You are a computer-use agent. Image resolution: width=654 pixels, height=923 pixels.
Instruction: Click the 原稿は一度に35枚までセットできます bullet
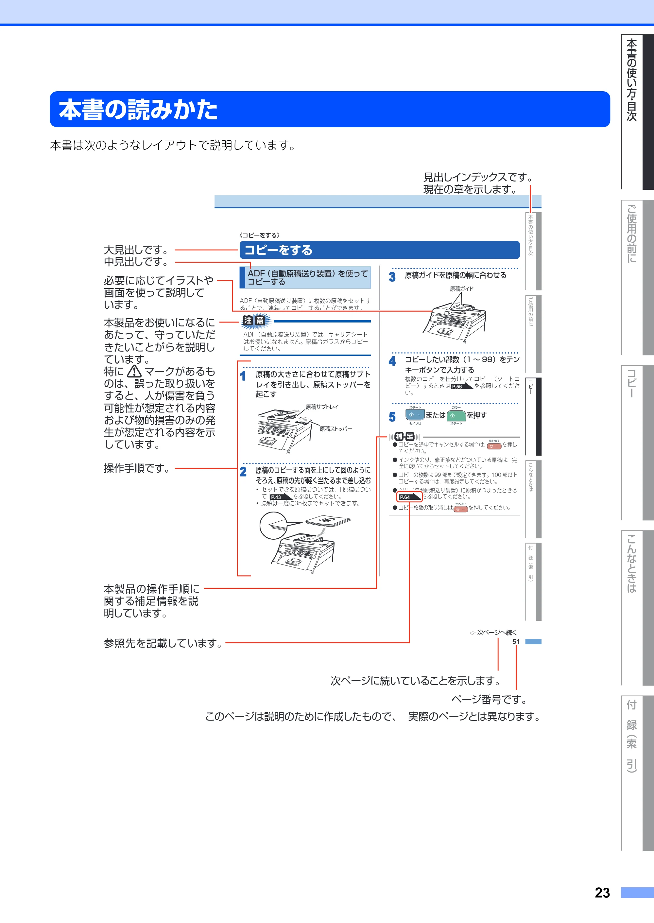[x=308, y=503]
